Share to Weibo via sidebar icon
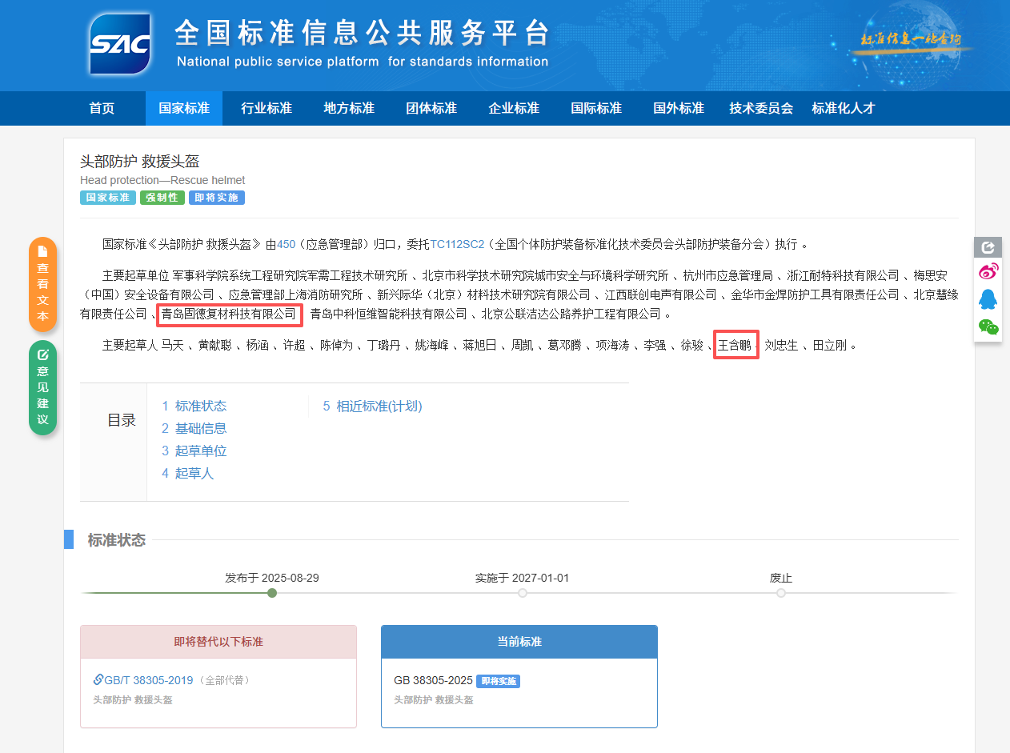 pos(988,271)
